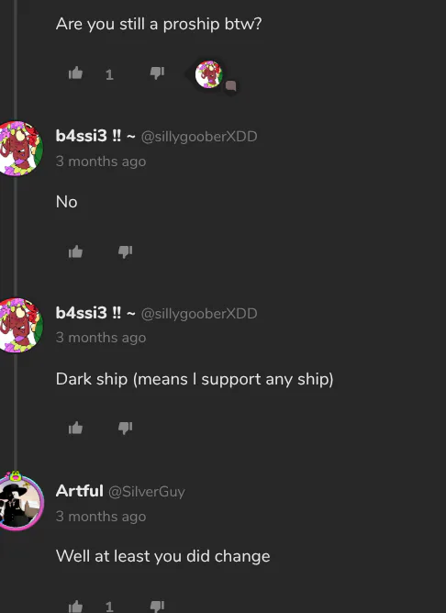Open the small avatar reply indicator
Screen dimensions: 446x613
click(x=211, y=74)
